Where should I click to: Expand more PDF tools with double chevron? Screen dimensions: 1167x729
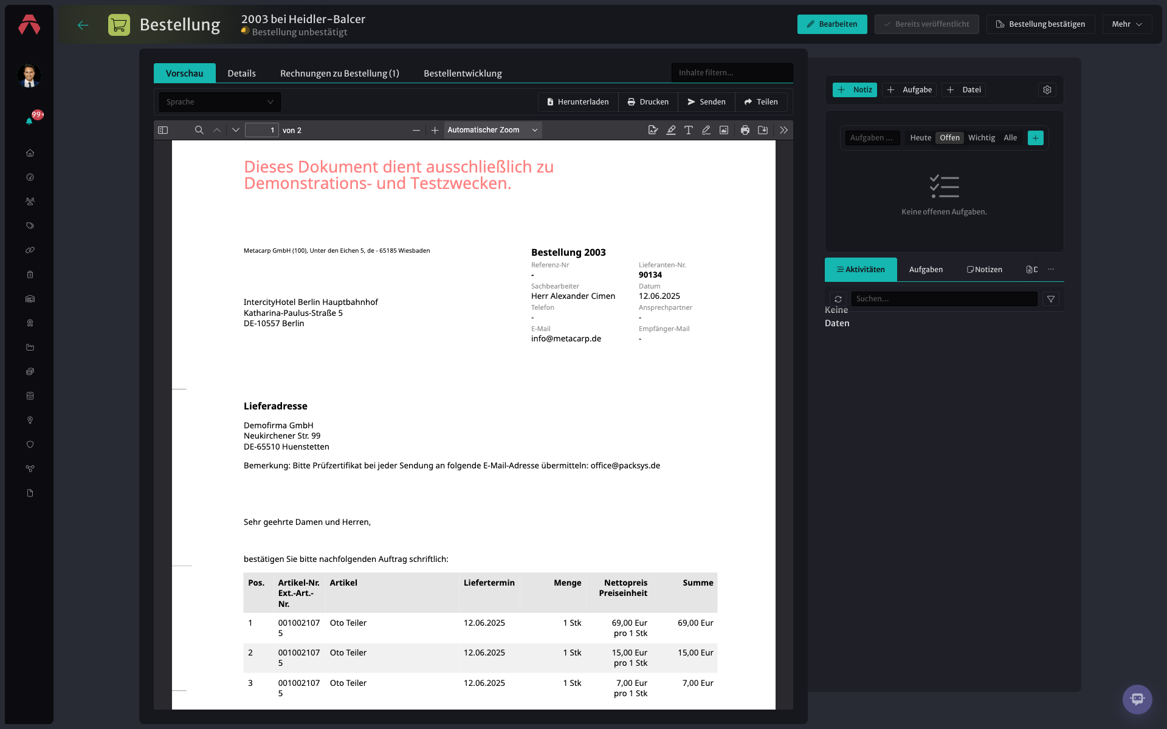[x=784, y=130]
